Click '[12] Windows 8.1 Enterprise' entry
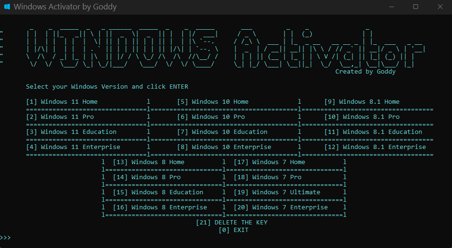 tap(375, 147)
